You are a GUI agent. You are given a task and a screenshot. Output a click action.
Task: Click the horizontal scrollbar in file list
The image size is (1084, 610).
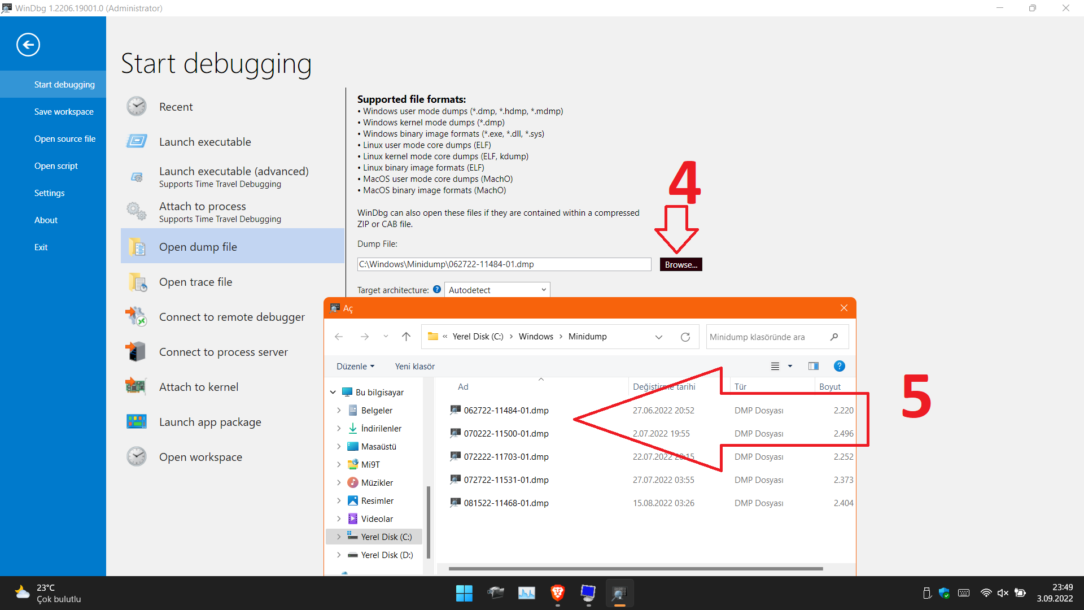coord(636,569)
